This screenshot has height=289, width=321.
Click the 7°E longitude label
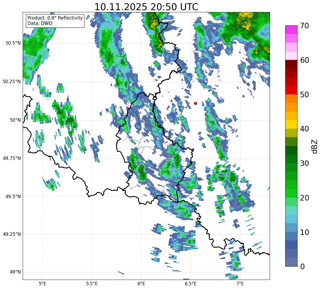click(240, 283)
